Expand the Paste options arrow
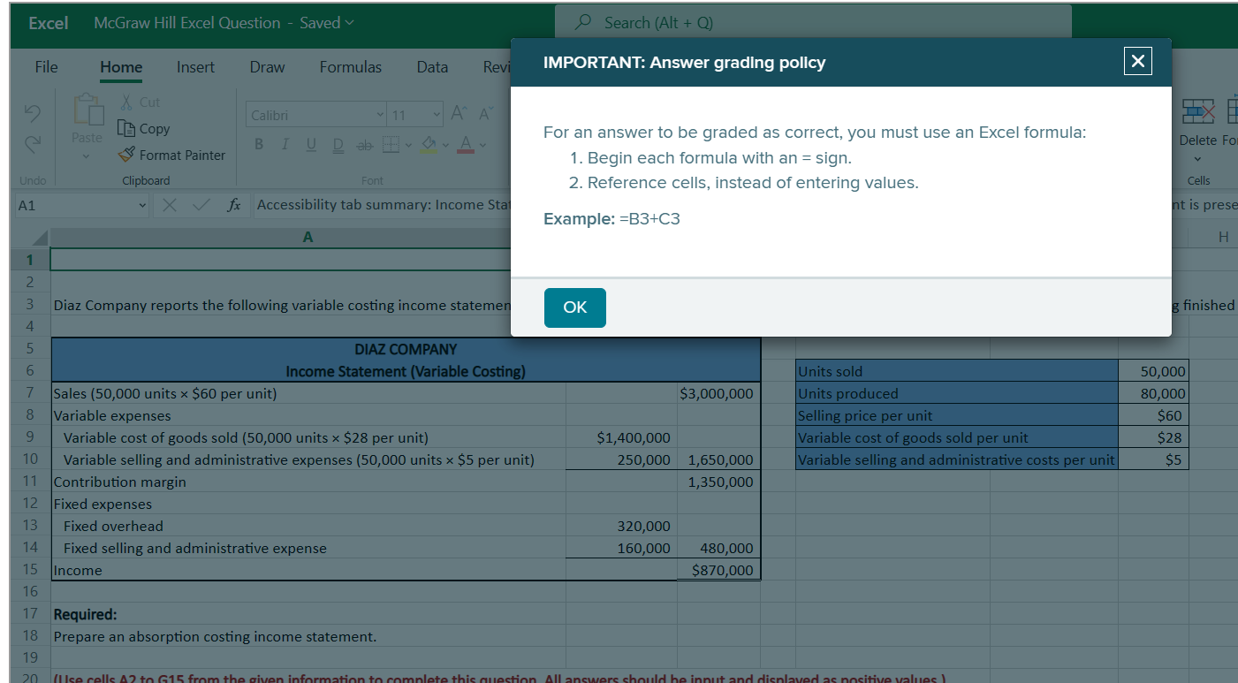 pos(87,156)
